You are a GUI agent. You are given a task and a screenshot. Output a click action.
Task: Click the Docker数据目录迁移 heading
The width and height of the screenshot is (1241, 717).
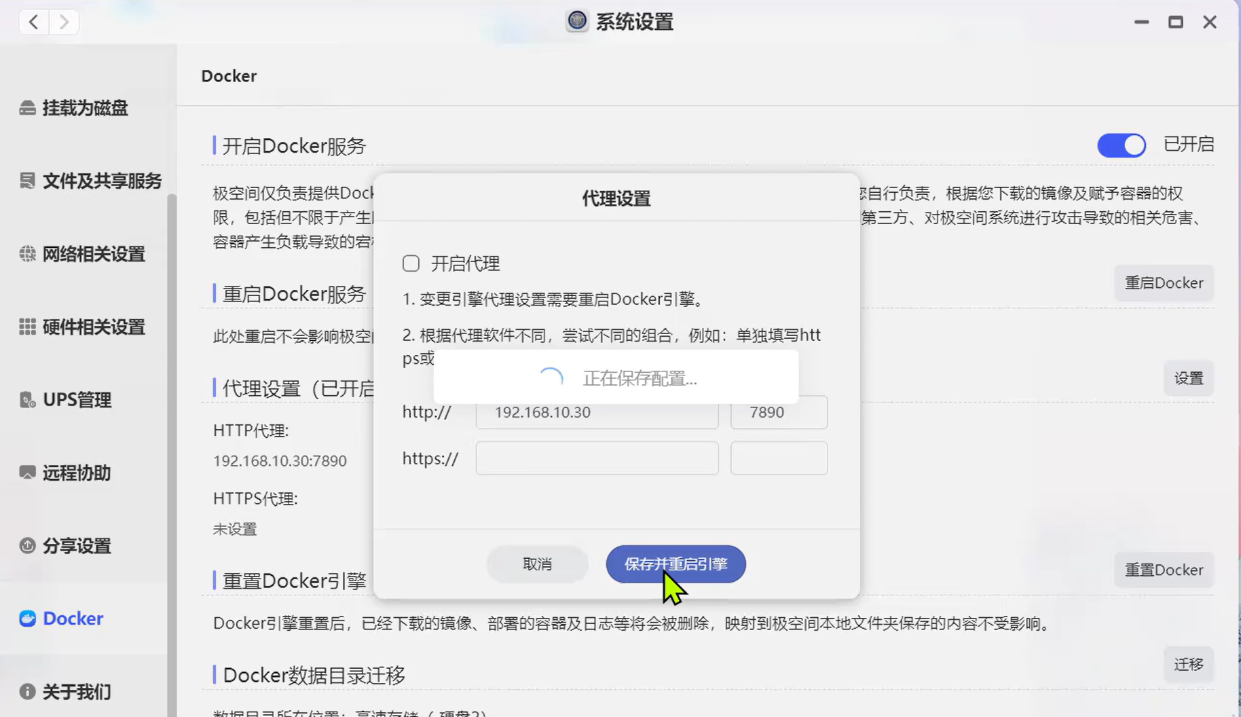pyautogui.click(x=314, y=676)
